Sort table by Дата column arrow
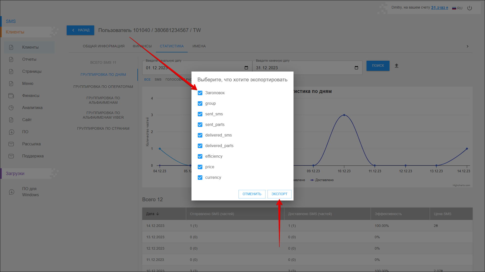This screenshot has width=485, height=272. pos(158,214)
